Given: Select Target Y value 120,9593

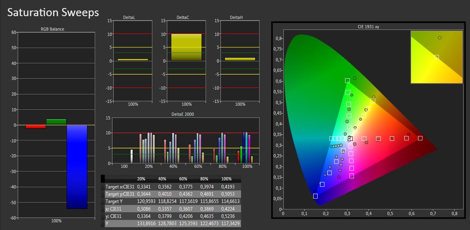Looking at the screenshot, I should (146, 201).
